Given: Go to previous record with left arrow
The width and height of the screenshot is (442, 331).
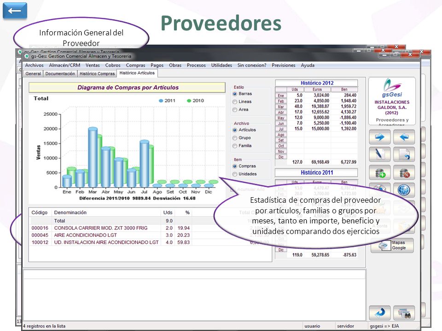Looking at the screenshot, I should 404,137.
